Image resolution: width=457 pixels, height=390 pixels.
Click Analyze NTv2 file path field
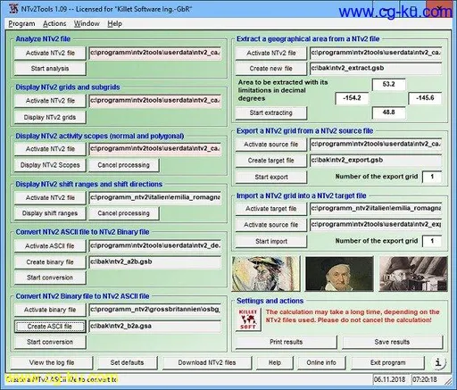[x=155, y=53]
